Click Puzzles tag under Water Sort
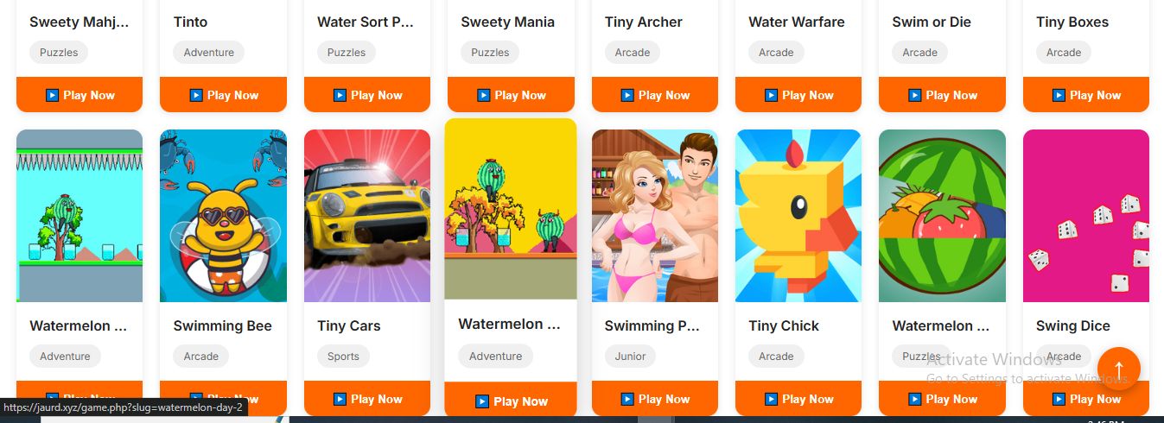 coord(347,53)
